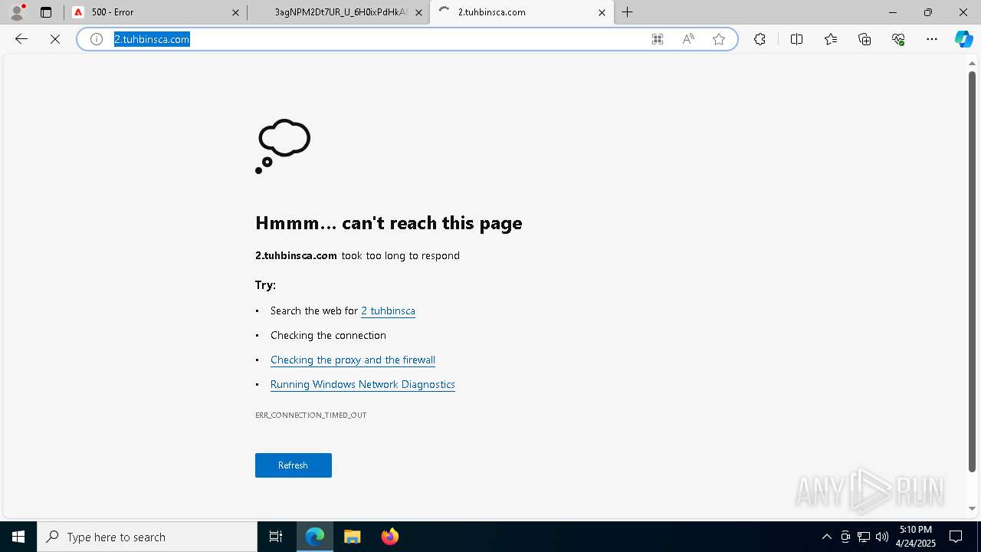Open the tab actions menu icon
The height and width of the screenshot is (552, 981).
(x=46, y=12)
